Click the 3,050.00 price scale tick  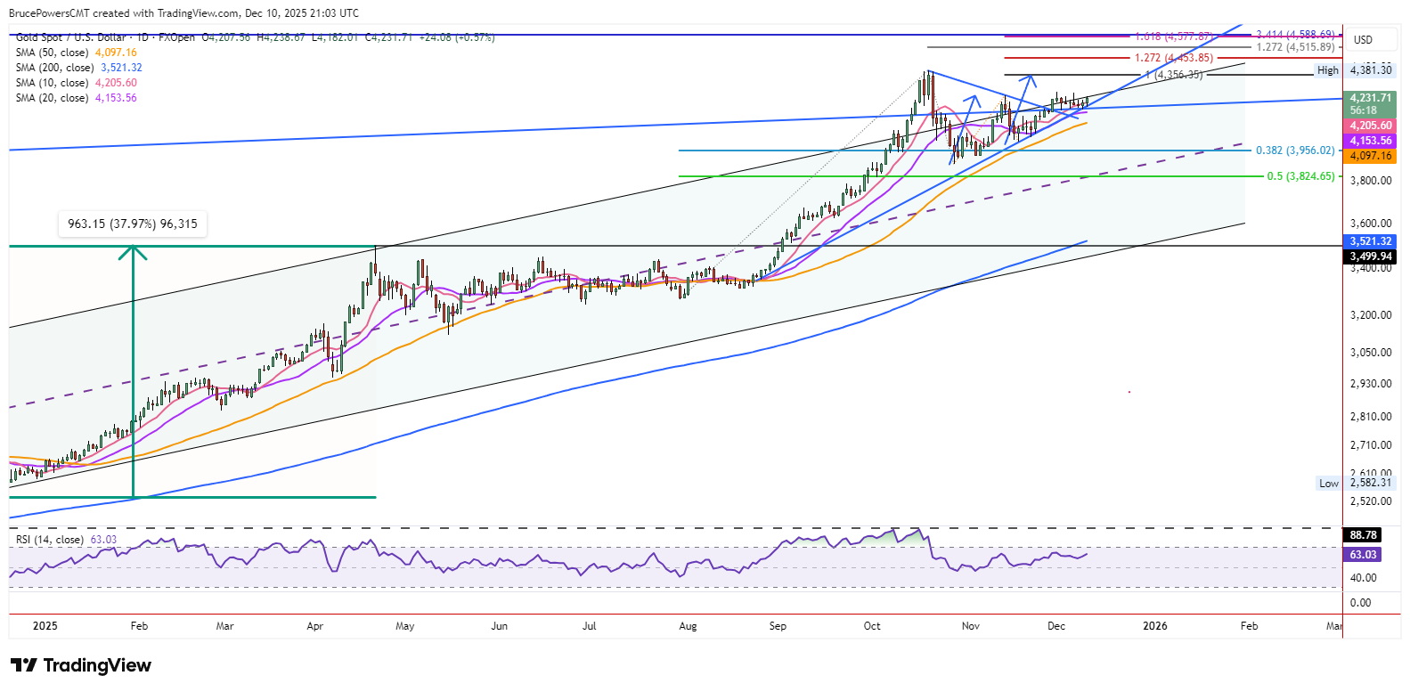[1371, 353]
